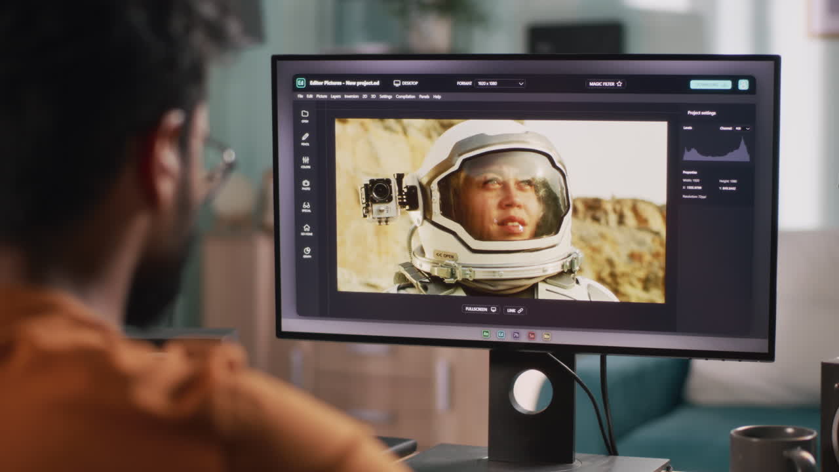Toggle the Link option below the canvas

(515, 310)
